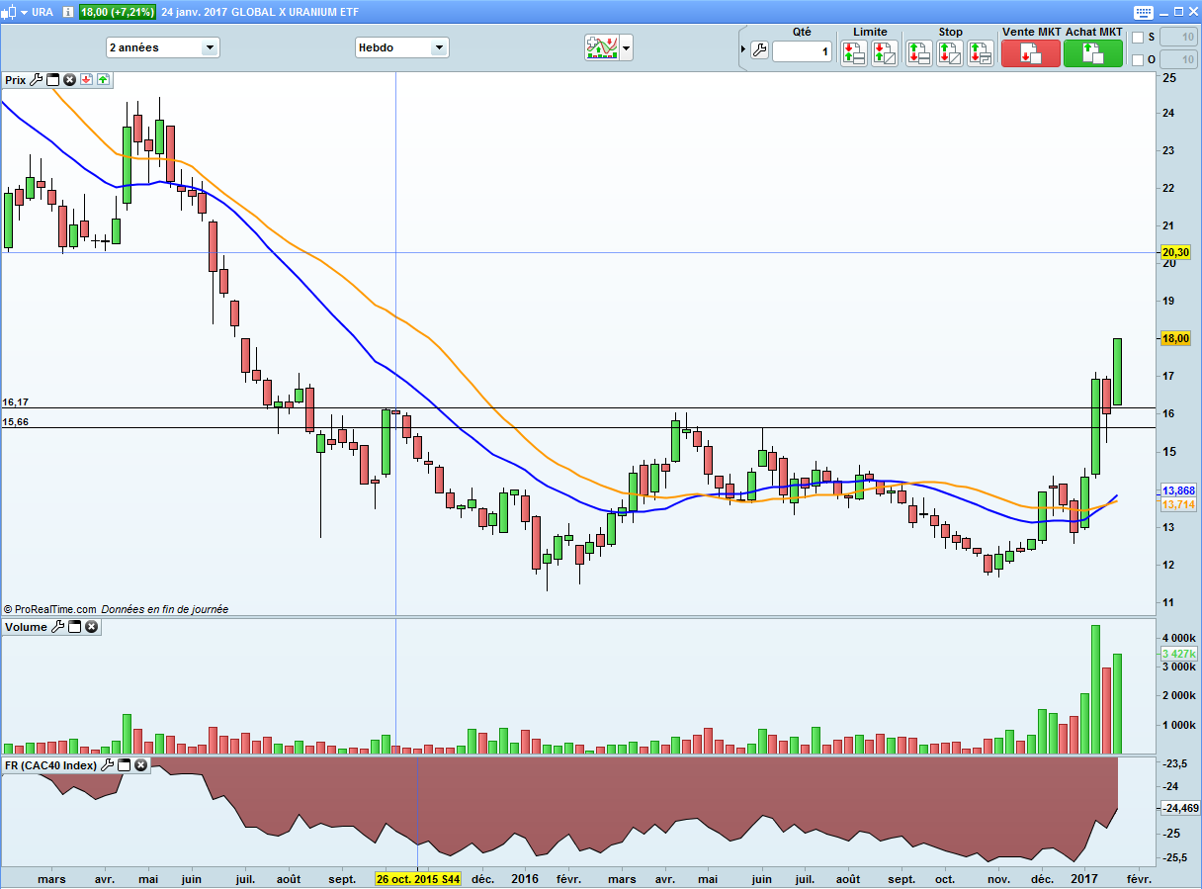Image resolution: width=1202 pixels, height=889 pixels.
Task: Open the FR (CAC40 Index) wrench settings
Action: pos(107,765)
